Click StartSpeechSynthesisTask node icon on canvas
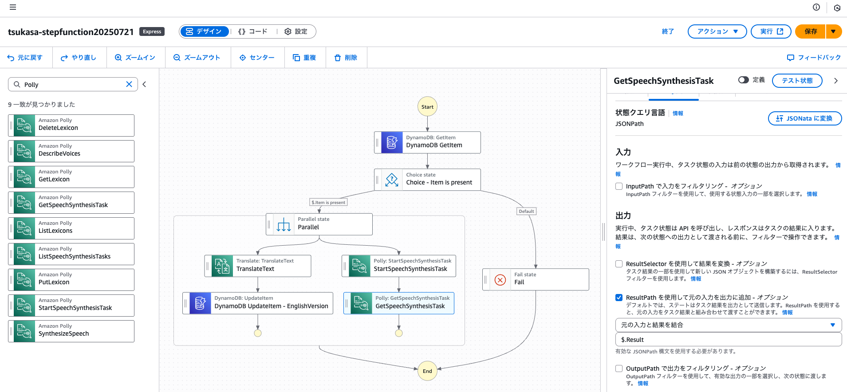Screen dimensions: 847x392 (359, 266)
